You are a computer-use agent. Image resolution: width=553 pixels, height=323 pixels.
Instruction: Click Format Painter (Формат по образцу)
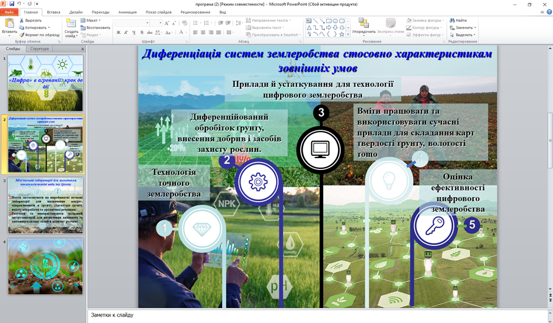coord(40,35)
